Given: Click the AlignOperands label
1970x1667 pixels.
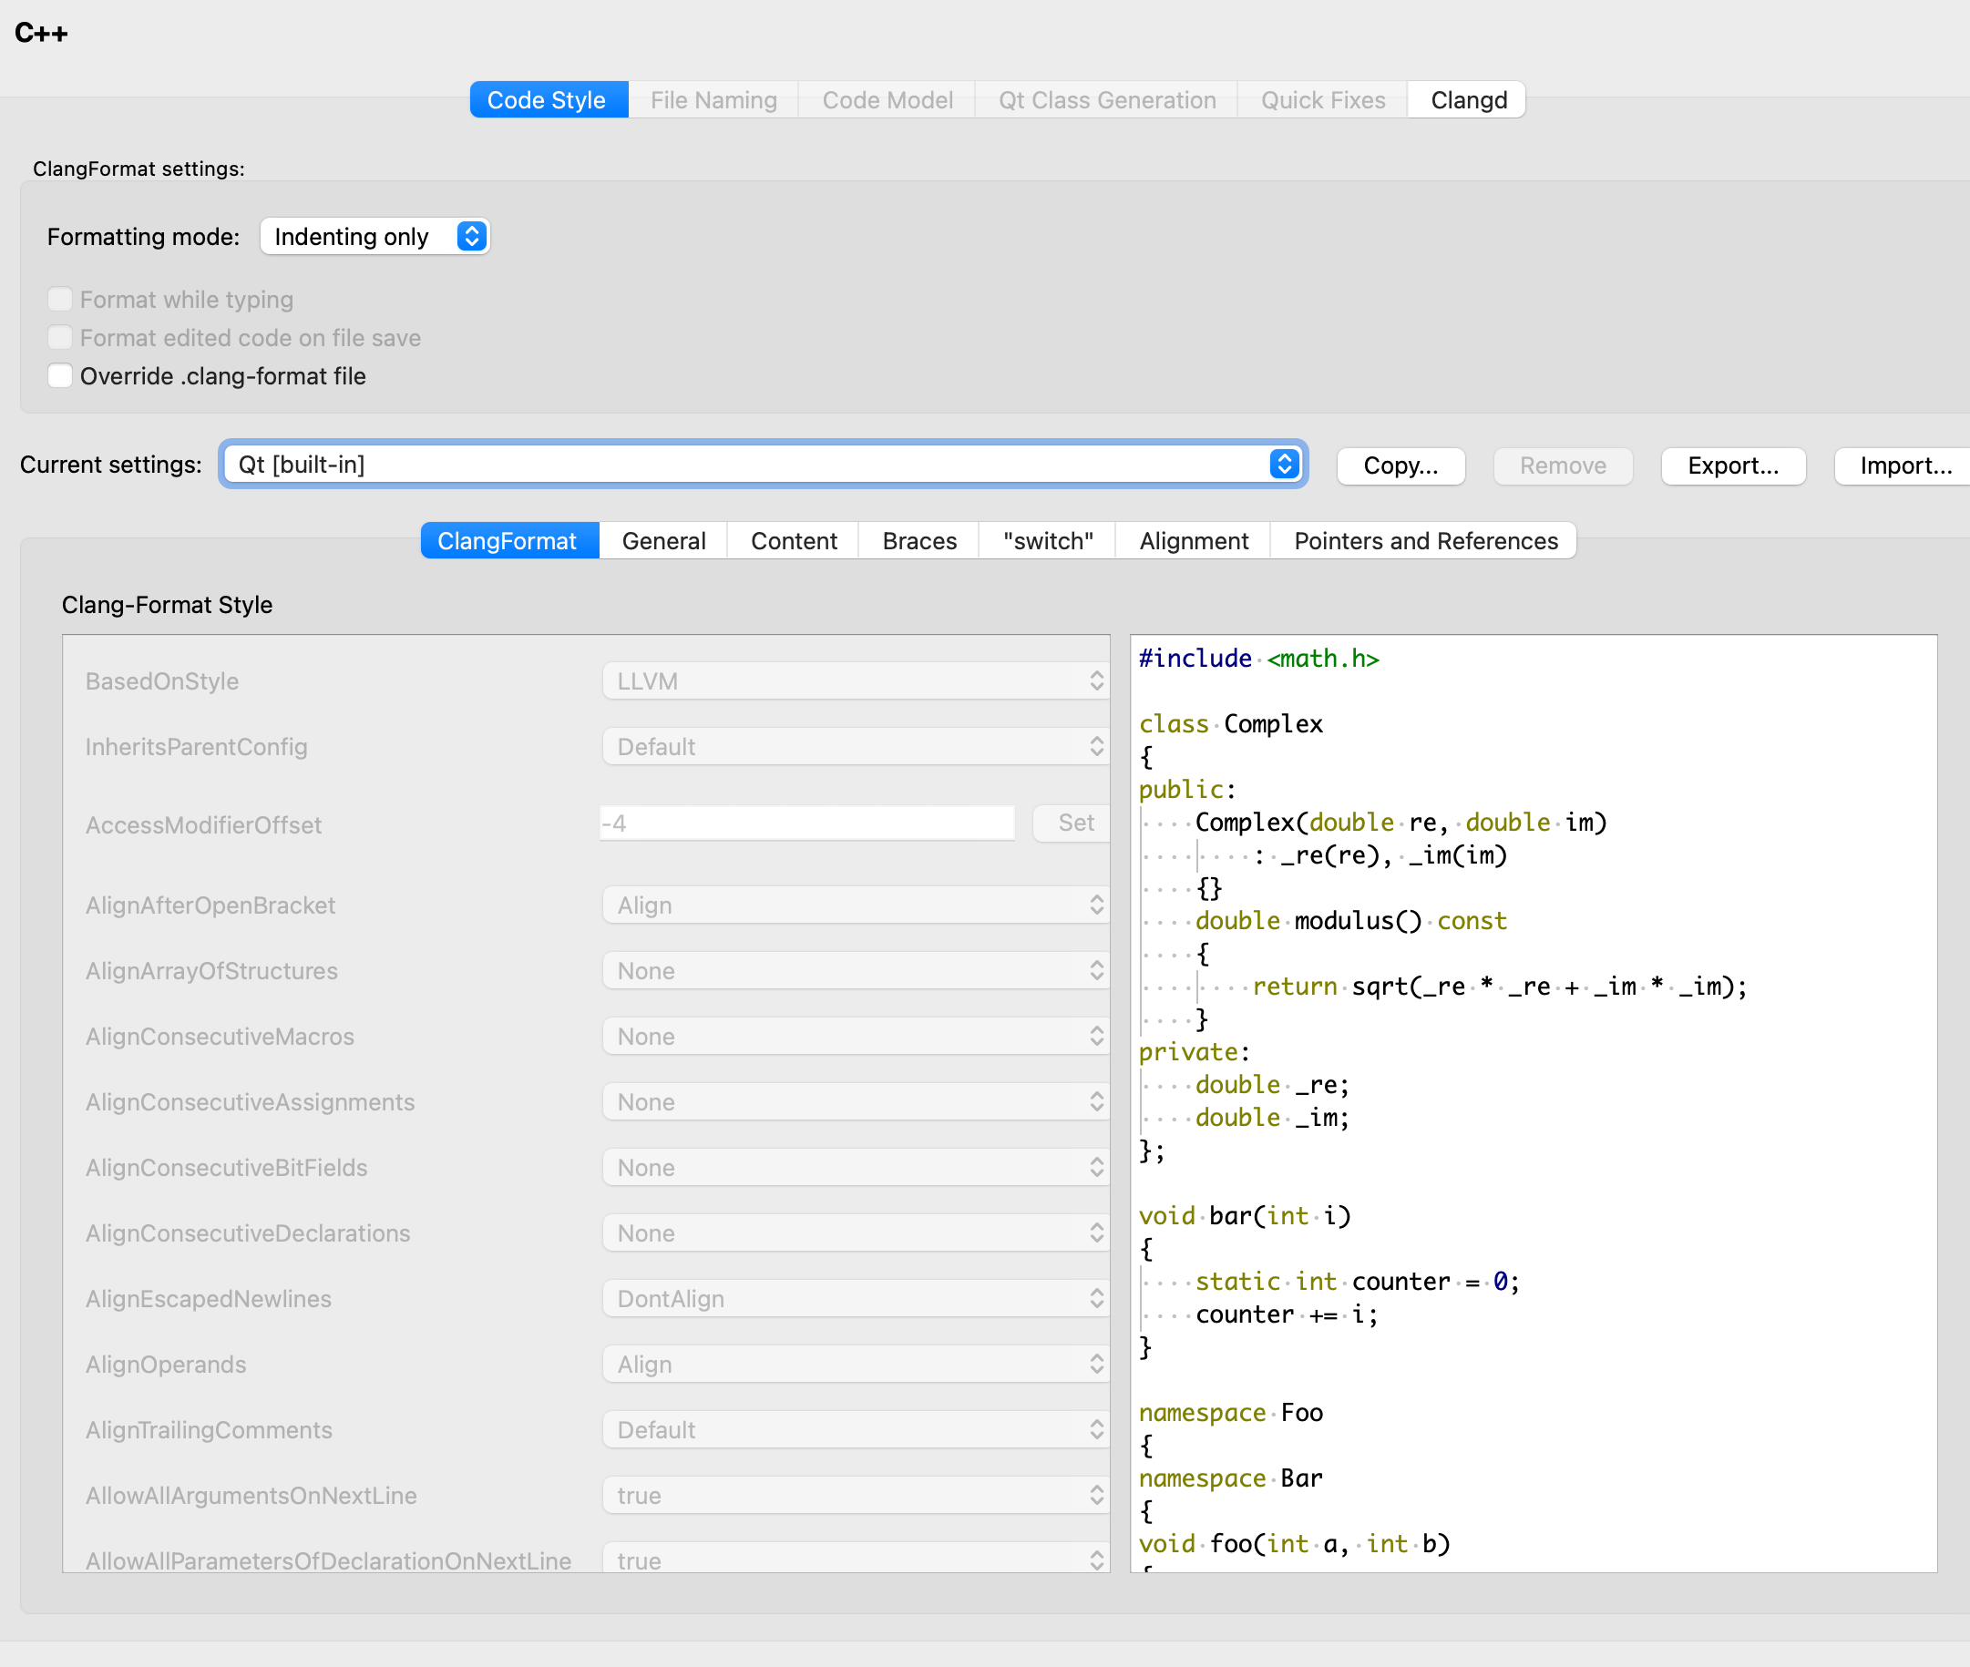Looking at the screenshot, I should [166, 1365].
